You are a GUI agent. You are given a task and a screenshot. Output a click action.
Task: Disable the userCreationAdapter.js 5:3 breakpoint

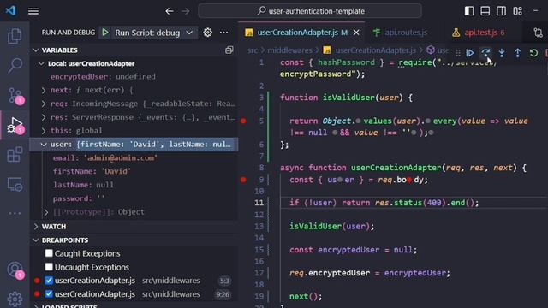49,281
